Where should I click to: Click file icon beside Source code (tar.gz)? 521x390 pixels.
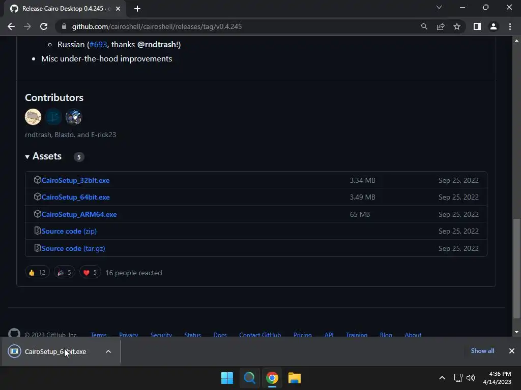[38, 248]
